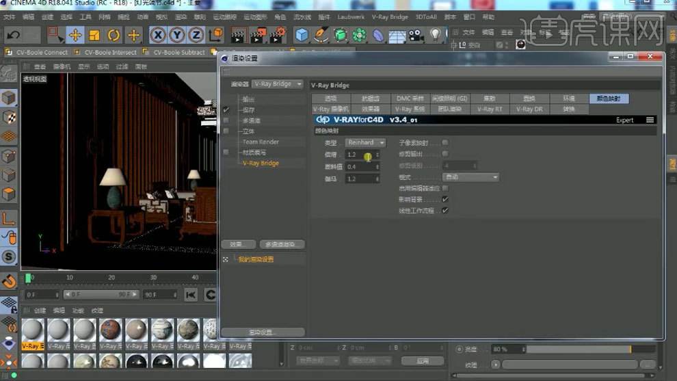Toggle the Y axis lock
The image size is (677, 381).
[x=177, y=35]
